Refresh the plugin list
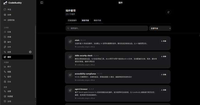200x105 pixels. (168, 12)
